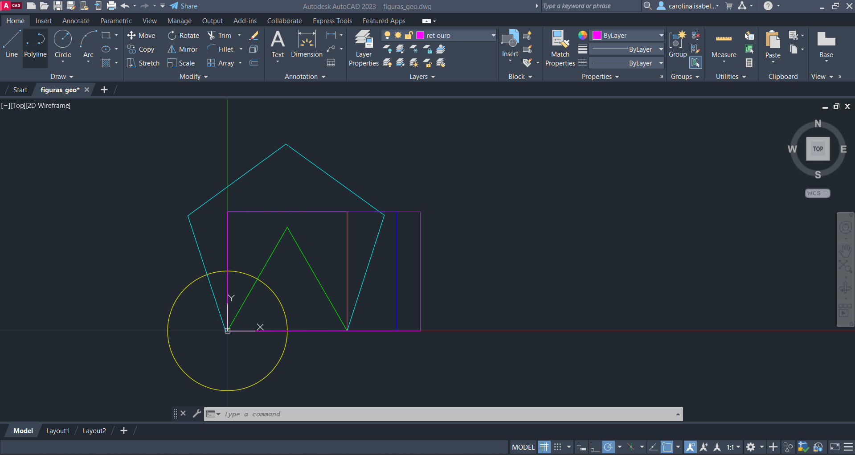Open the ByLayer object color swatch
The width and height of the screenshot is (855, 455).
click(x=597, y=36)
